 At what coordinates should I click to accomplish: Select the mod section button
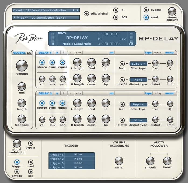coord(31,162)
